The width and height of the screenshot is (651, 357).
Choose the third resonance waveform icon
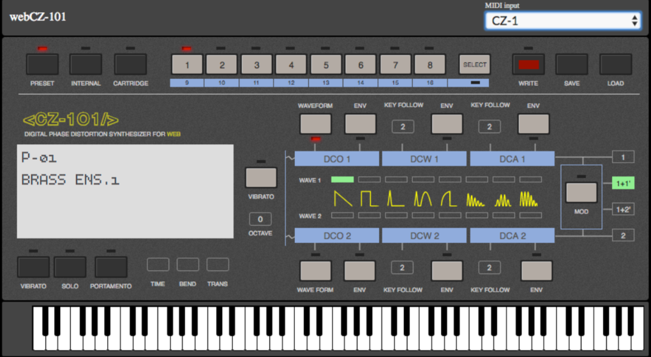tap(529, 199)
